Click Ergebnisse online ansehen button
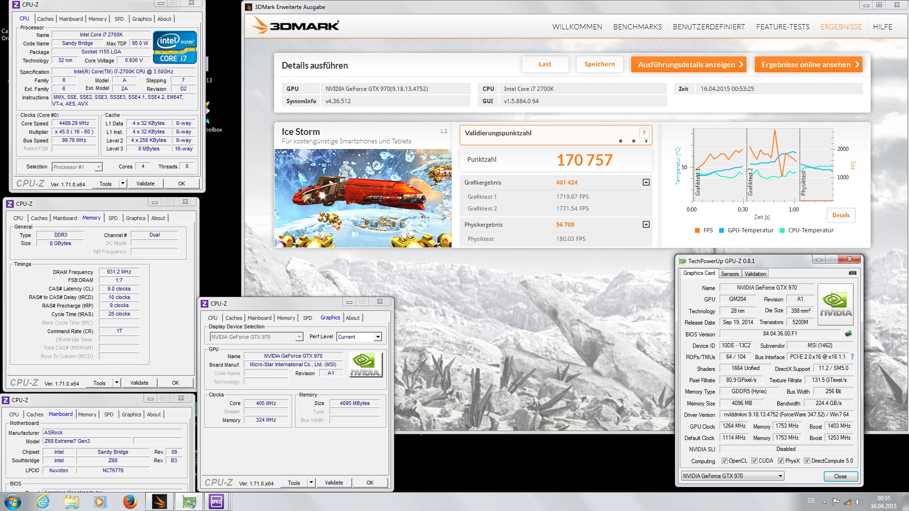Image resolution: width=909 pixels, height=511 pixels. coord(809,64)
